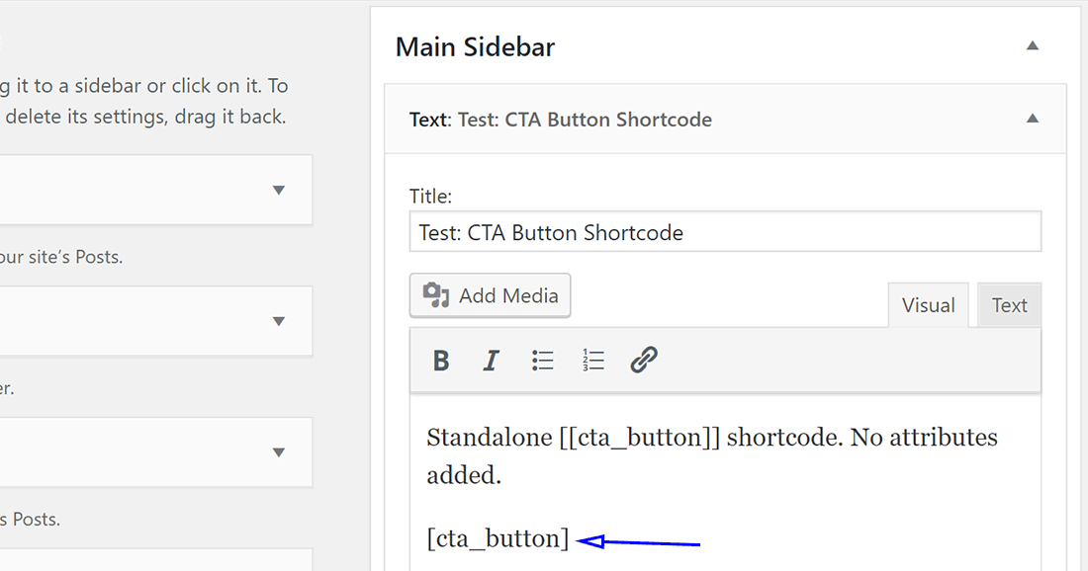Toggle bold formatting in the editor
Screen dimensions: 1088x571
coord(441,360)
